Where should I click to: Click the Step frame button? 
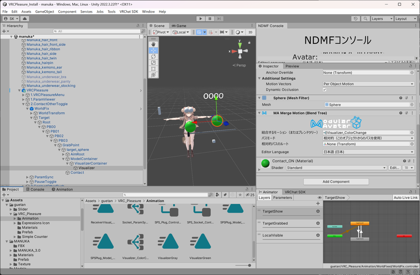(x=219, y=19)
